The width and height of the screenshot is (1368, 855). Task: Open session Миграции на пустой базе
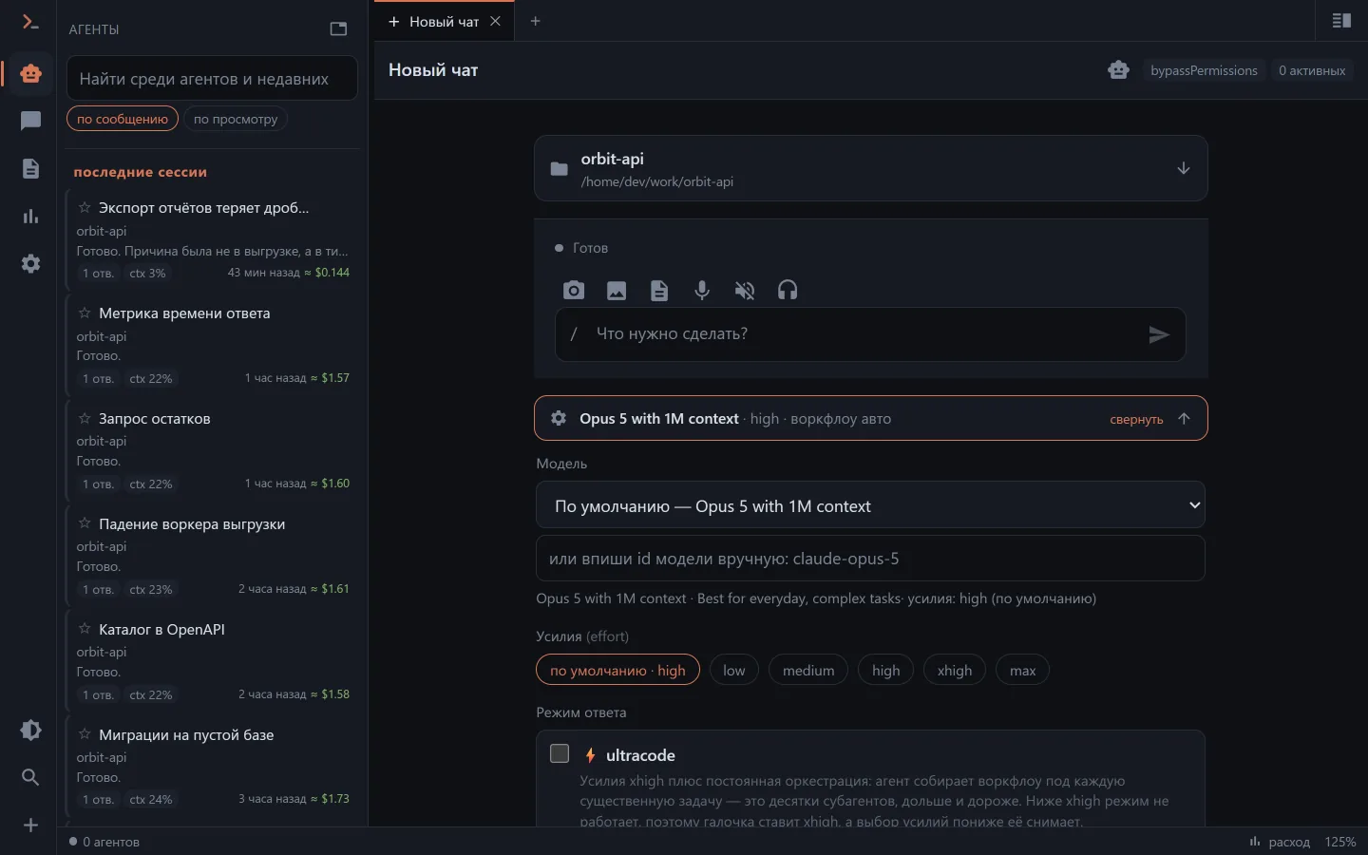tap(213, 765)
